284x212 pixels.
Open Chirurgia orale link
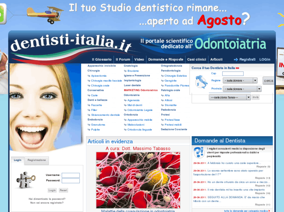point(100,86)
